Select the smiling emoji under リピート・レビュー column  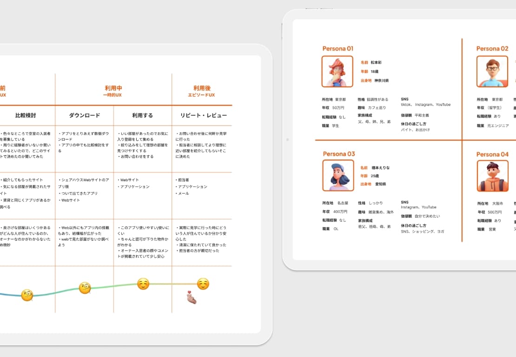tap(203, 284)
